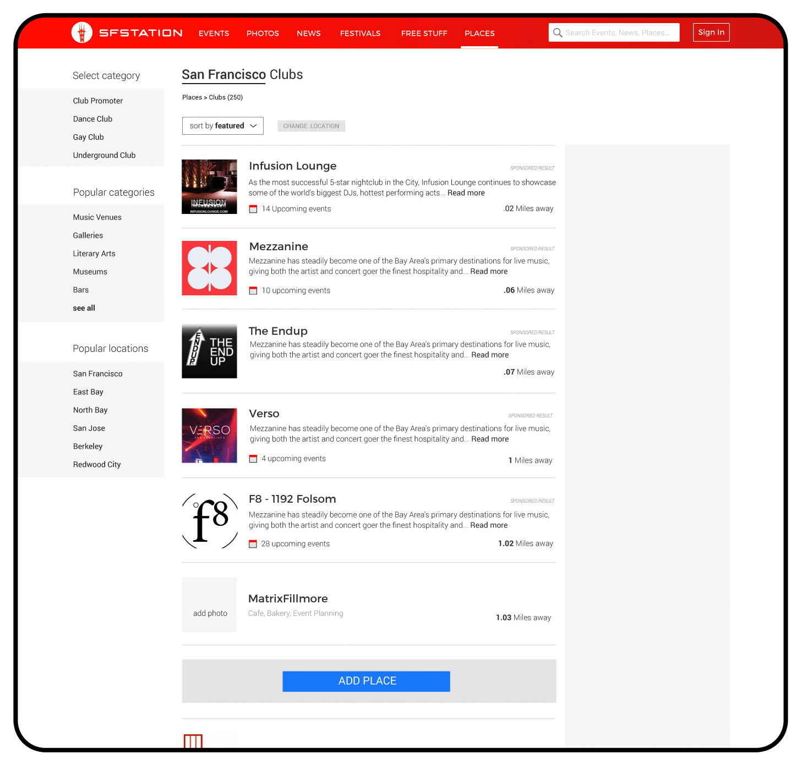Open the MatrixFillmore title link
Screen dimensions: 802x770
[288, 598]
